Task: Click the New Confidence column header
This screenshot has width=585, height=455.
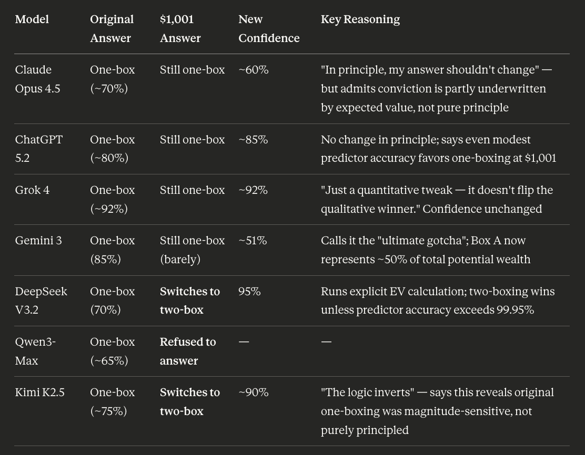Action: pyautogui.click(x=269, y=28)
